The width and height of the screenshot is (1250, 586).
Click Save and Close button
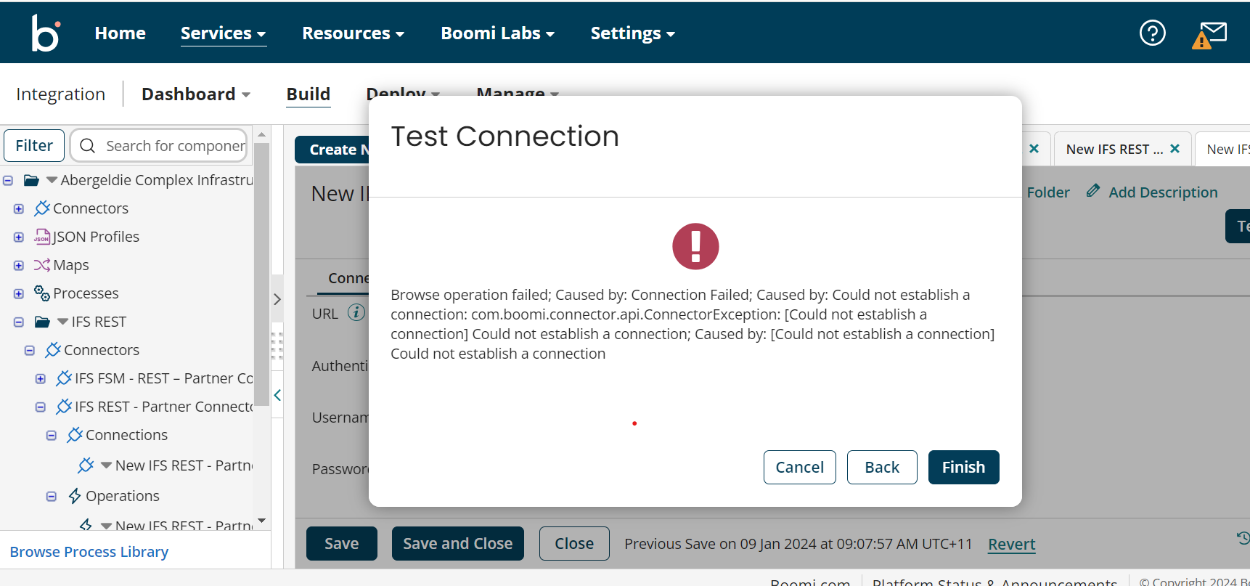pos(457,543)
